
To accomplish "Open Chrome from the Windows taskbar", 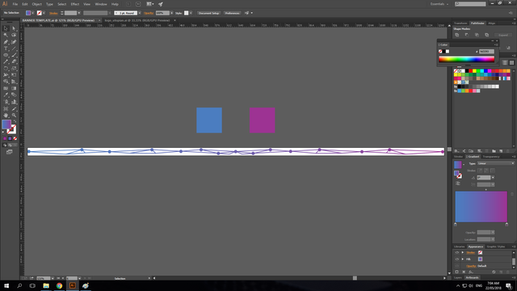I will pos(59,285).
